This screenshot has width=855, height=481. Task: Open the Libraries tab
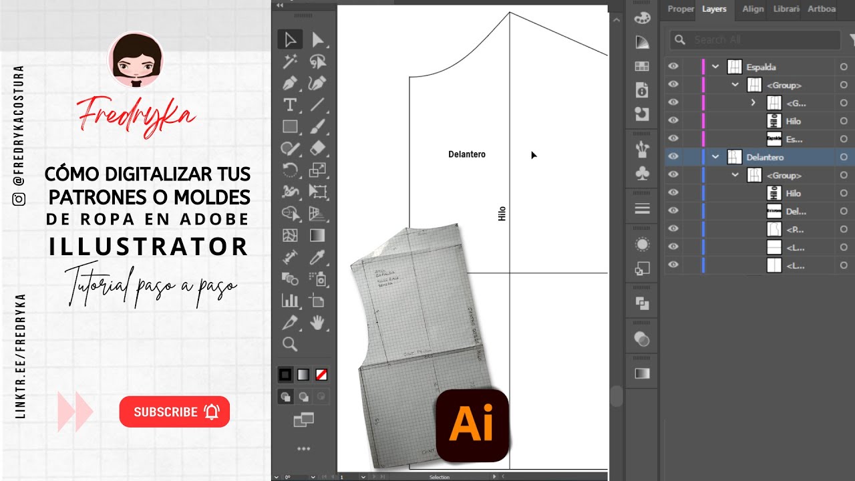tap(786, 9)
